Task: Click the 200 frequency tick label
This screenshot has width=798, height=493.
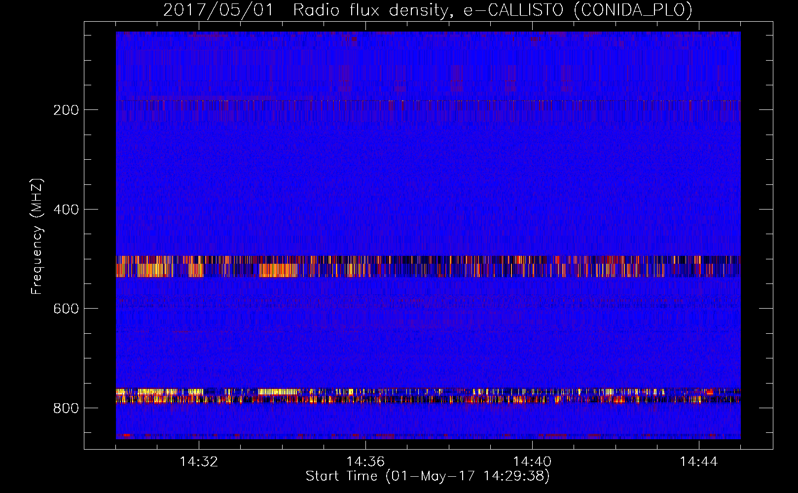Action: [x=66, y=110]
